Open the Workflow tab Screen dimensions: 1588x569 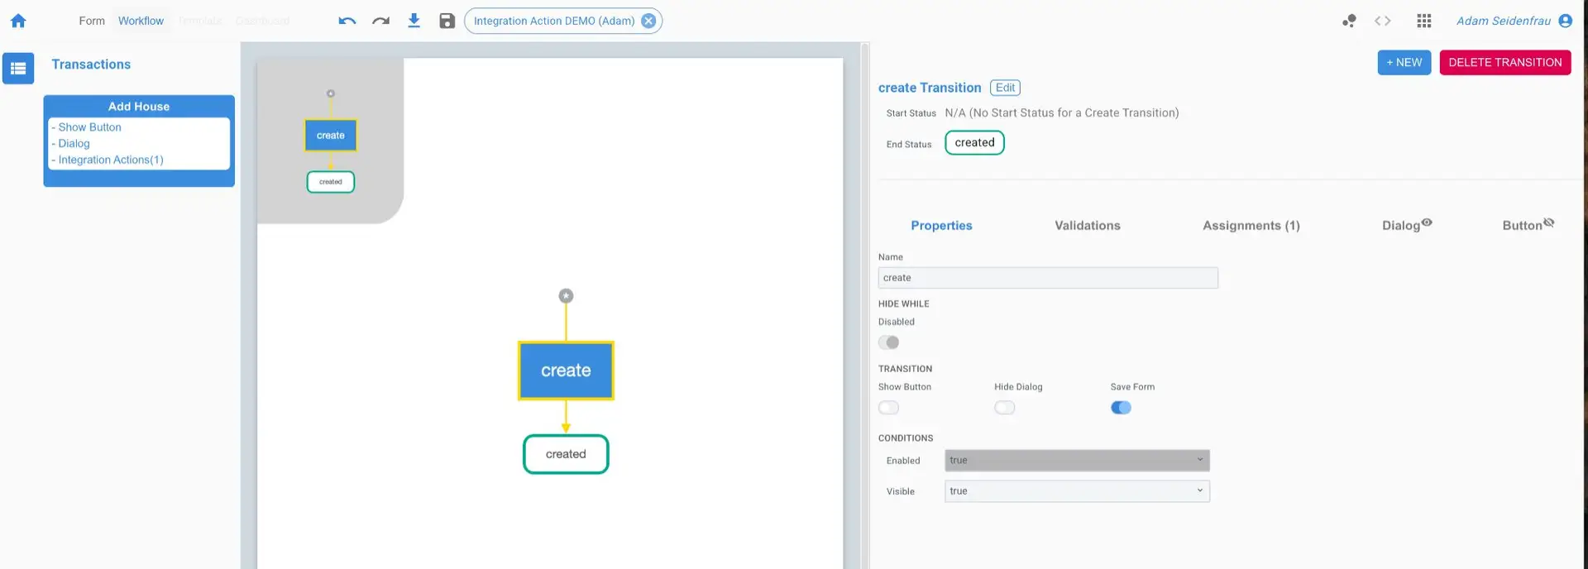[141, 21]
